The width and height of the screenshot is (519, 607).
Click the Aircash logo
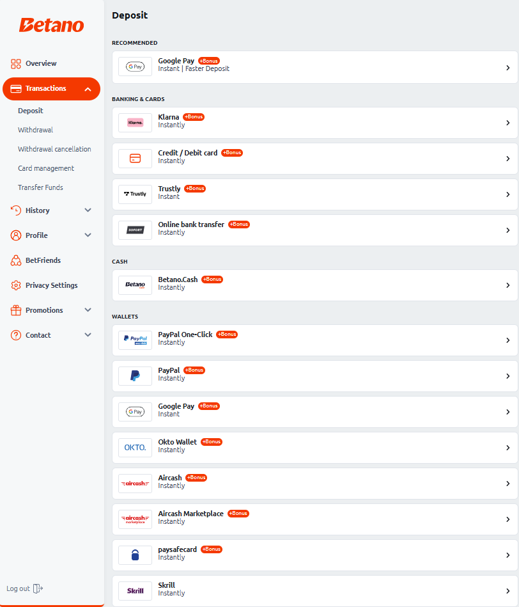pos(135,483)
